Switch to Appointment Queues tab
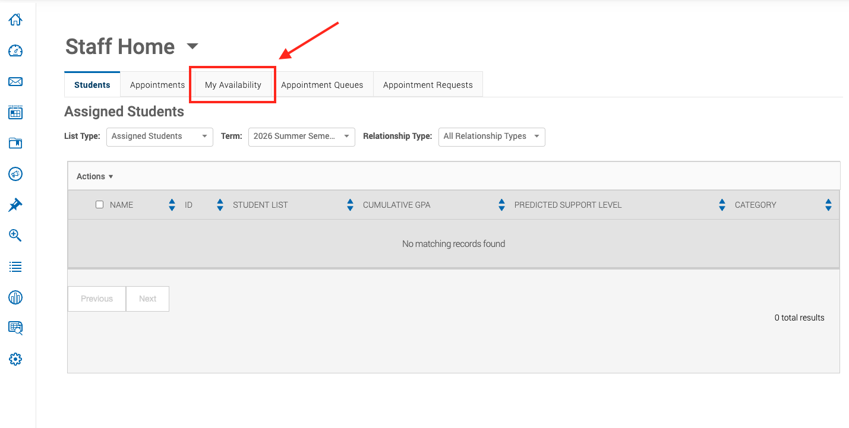 click(x=322, y=85)
